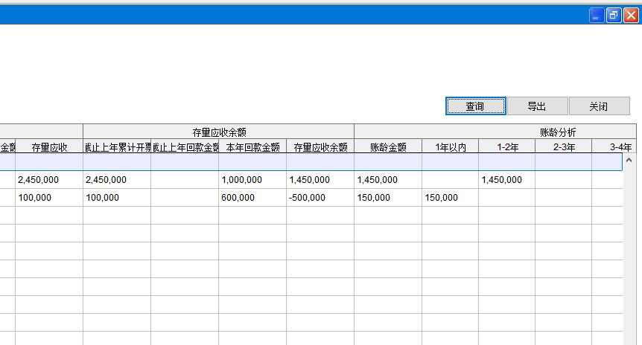The height and width of the screenshot is (345, 642).
Task: Click the restore-down window icon
Action: click(x=614, y=15)
